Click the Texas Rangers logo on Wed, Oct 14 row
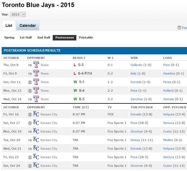The width and height of the screenshot is (187, 171). [36, 99]
